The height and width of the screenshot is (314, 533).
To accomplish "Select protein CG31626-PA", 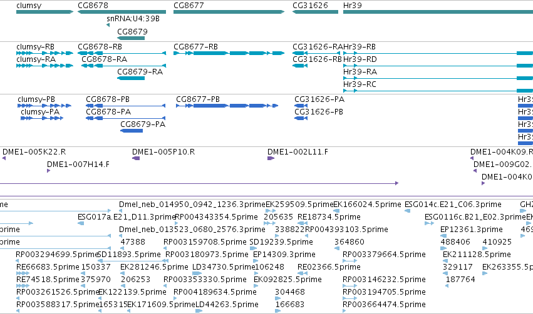I will pyautogui.click(x=319, y=99).
